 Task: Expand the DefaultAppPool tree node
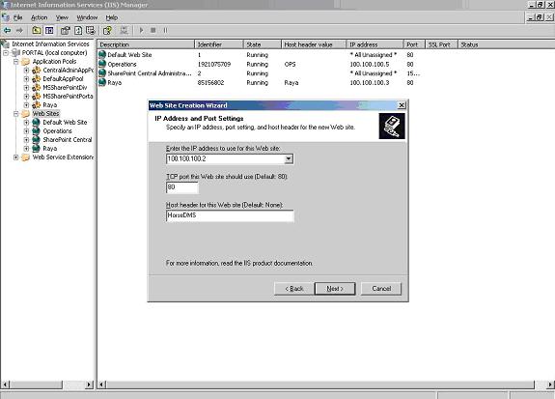click(27, 79)
